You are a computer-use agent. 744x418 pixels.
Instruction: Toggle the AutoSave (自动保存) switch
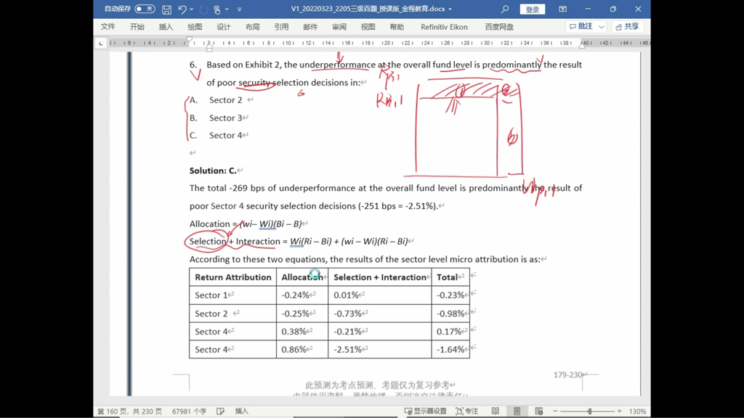click(145, 9)
